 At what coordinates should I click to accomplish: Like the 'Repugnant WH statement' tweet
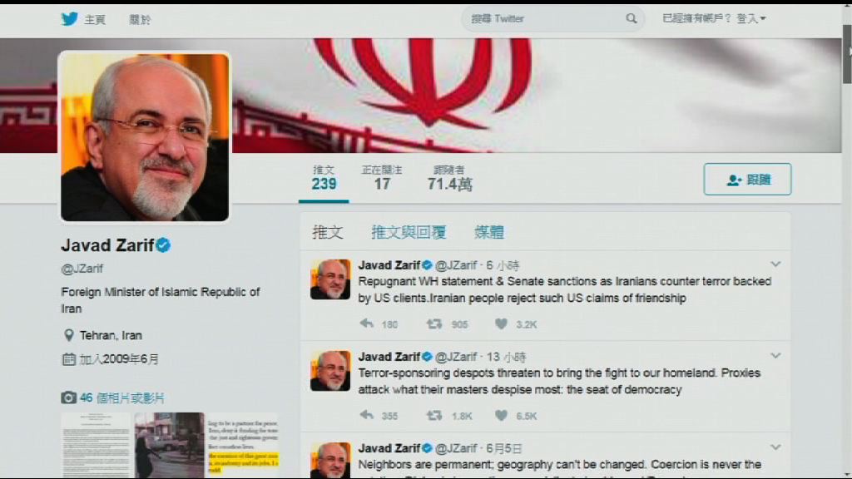point(501,323)
